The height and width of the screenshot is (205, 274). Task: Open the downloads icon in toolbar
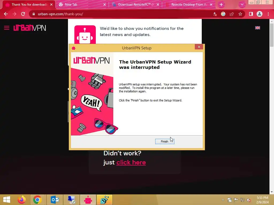point(215,14)
